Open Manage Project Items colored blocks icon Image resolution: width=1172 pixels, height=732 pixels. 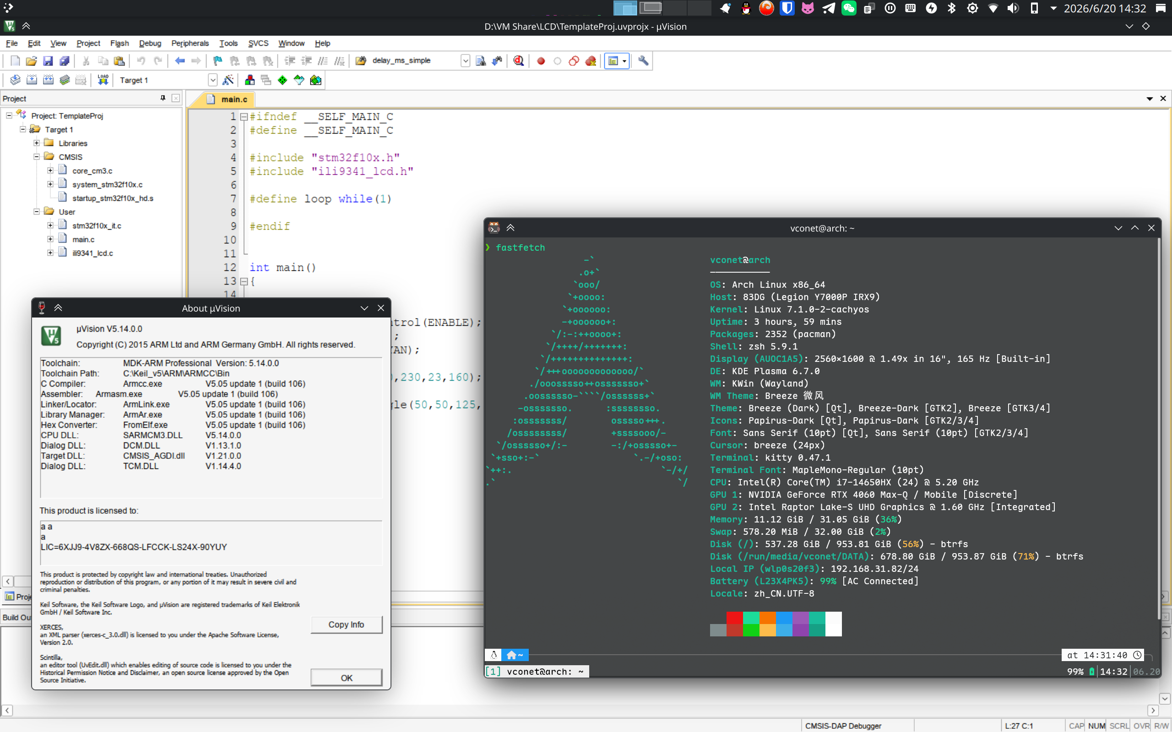[250, 80]
